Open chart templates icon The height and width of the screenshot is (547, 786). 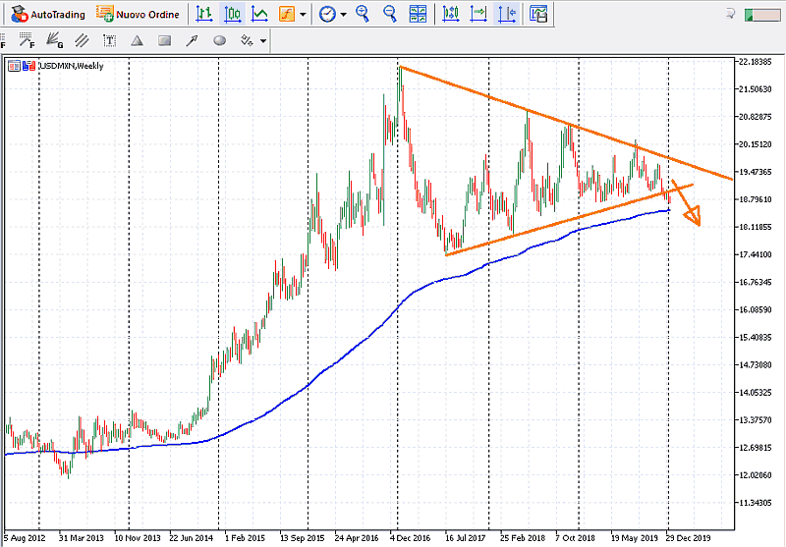point(538,14)
